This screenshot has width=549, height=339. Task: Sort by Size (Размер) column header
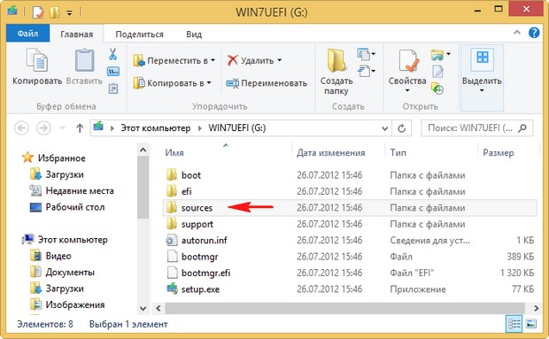pyautogui.click(x=499, y=153)
